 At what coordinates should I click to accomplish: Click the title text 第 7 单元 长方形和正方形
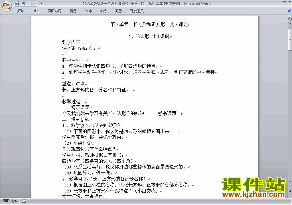pos(138,25)
